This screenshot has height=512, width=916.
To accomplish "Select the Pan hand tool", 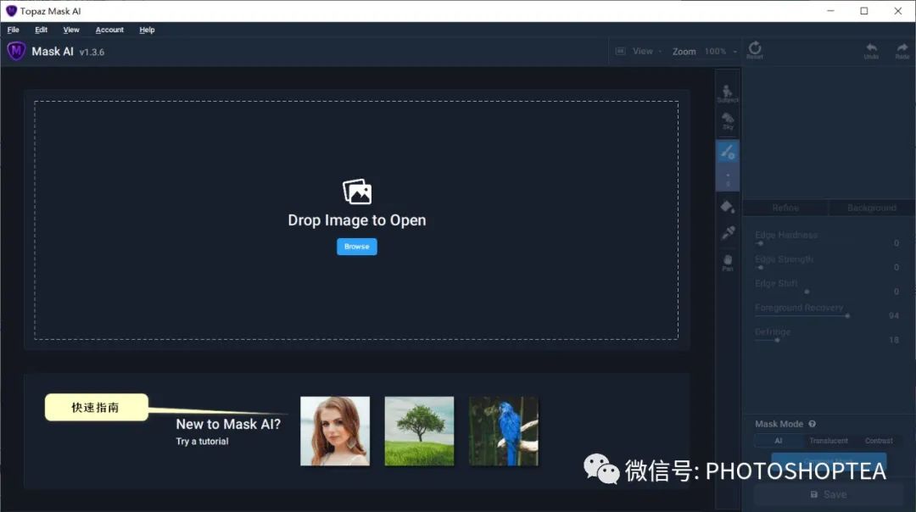I will coord(728,262).
